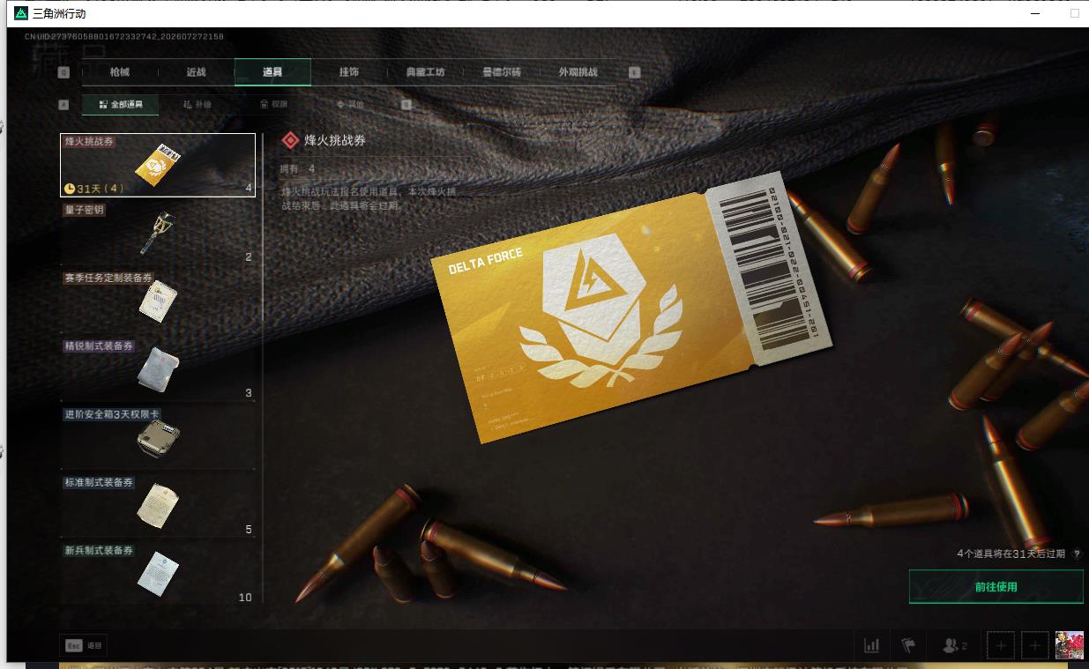Click the plus slot beside player avatar

pyautogui.click(x=1035, y=645)
